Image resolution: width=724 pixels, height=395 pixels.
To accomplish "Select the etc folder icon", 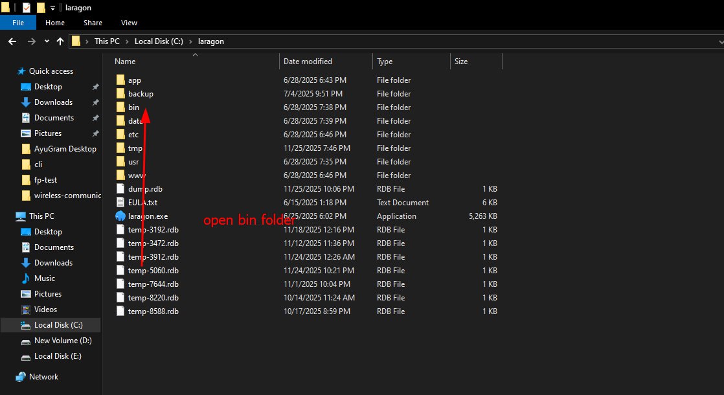I will coord(120,134).
